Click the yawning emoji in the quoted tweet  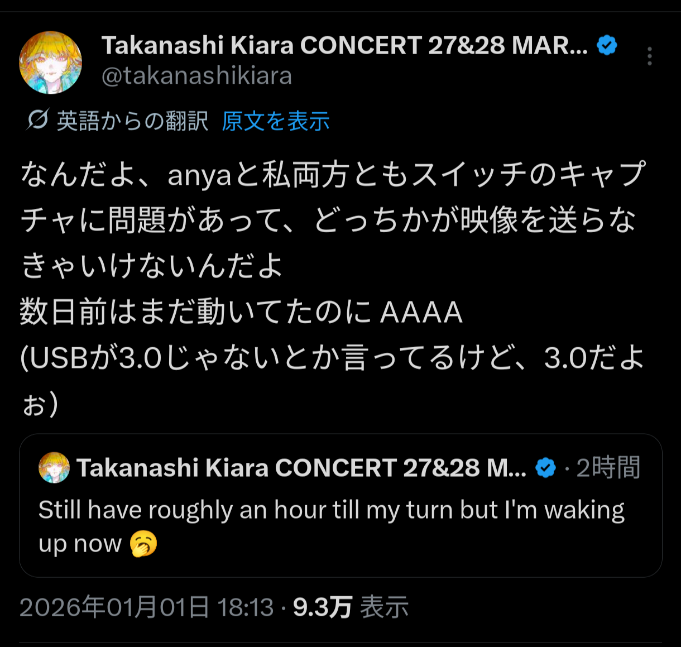pos(143,544)
